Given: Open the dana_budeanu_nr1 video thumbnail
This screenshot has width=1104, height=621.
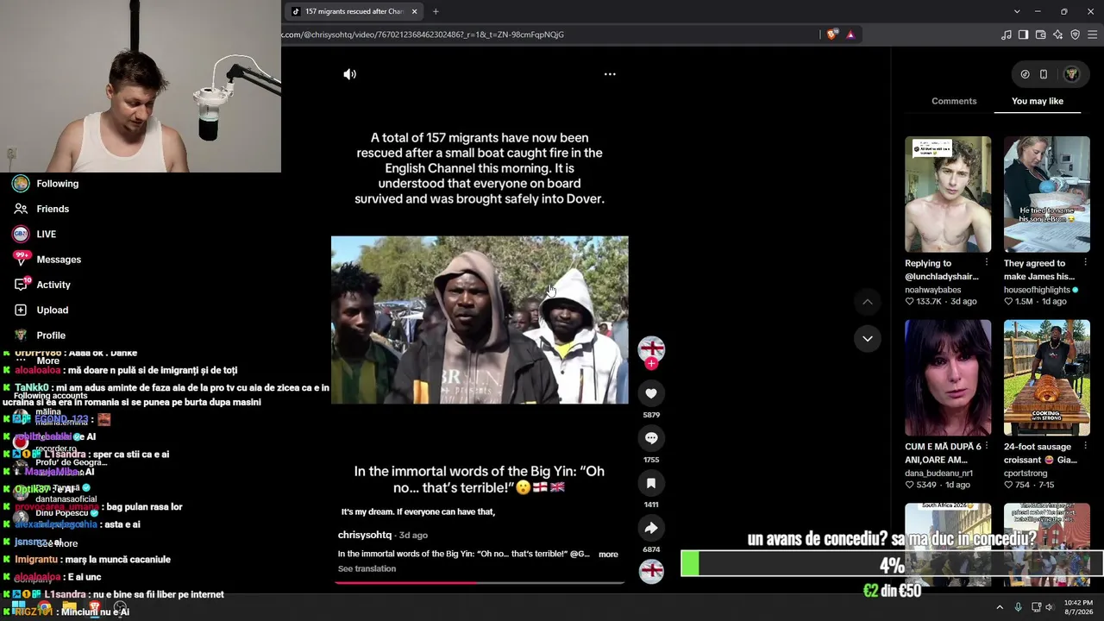Looking at the screenshot, I should [x=948, y=378].
